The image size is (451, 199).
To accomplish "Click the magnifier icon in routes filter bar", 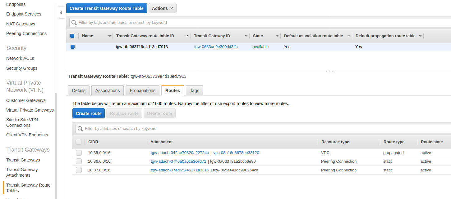I will tap(80, 129).
